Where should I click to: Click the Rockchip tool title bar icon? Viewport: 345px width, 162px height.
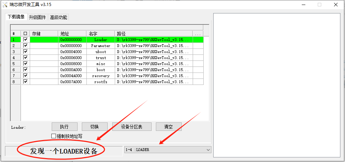pyautogui.click(x=5, y=5)
